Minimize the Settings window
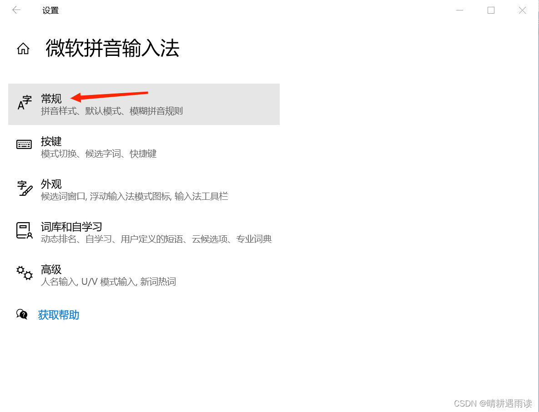This screenshot has height=412, width=539. (x=459, y=10)
